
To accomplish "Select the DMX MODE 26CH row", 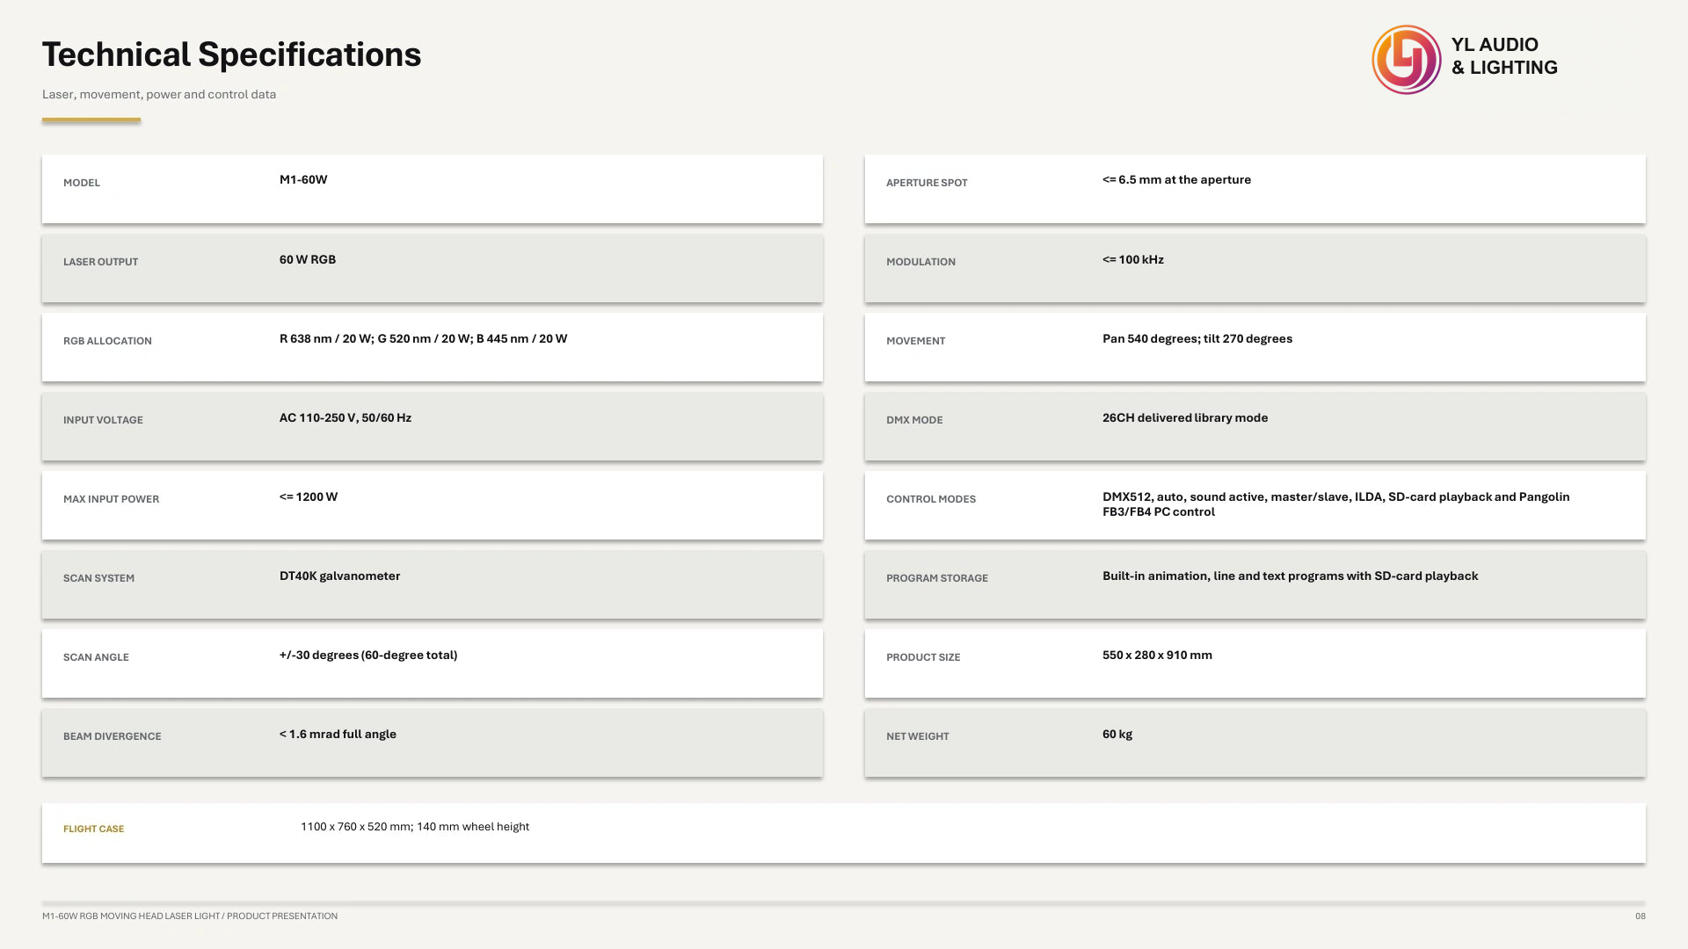I will pos(1255,426).
